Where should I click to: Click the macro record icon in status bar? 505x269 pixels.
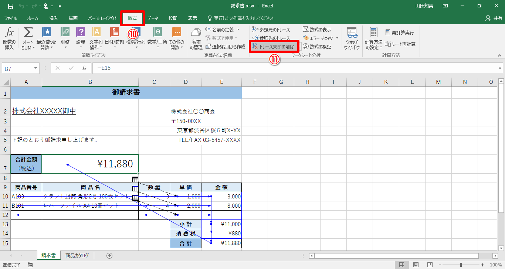coord(30,265)
